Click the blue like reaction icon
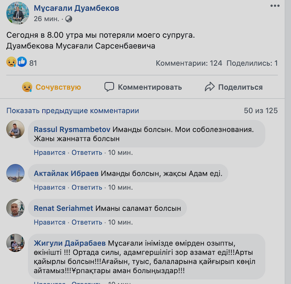Viewport: 291px width, 284px height. (21, 63)
